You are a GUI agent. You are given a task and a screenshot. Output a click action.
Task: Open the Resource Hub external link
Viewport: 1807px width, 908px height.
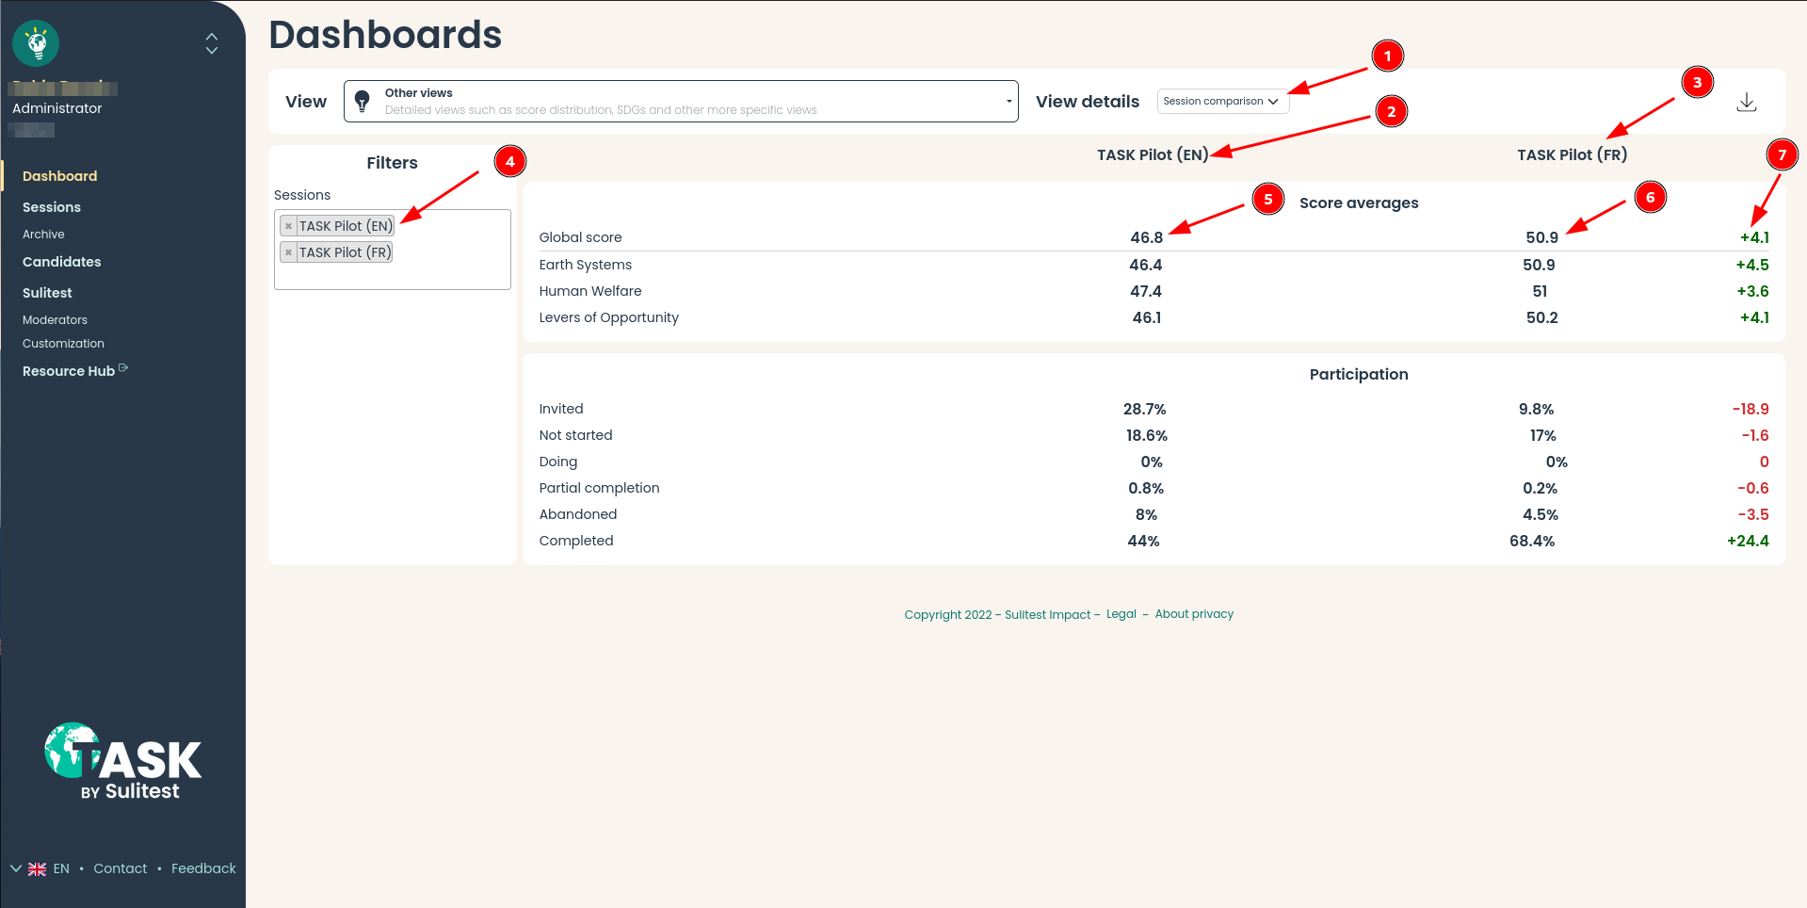tap(75, 371)
